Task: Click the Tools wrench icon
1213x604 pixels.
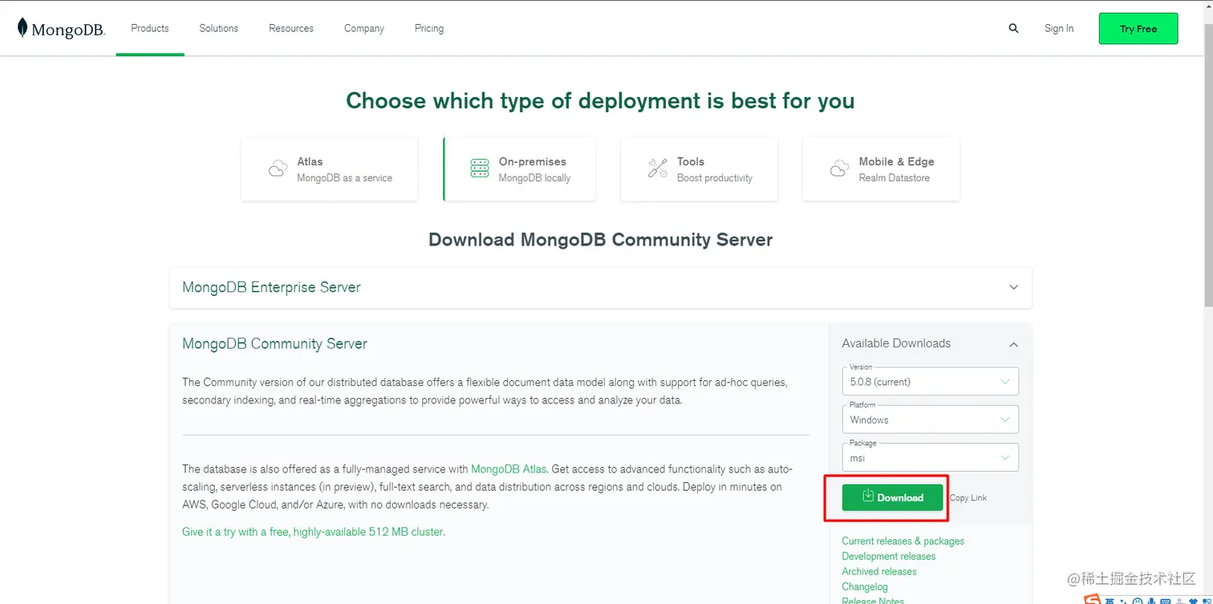Action: point(658,168)
